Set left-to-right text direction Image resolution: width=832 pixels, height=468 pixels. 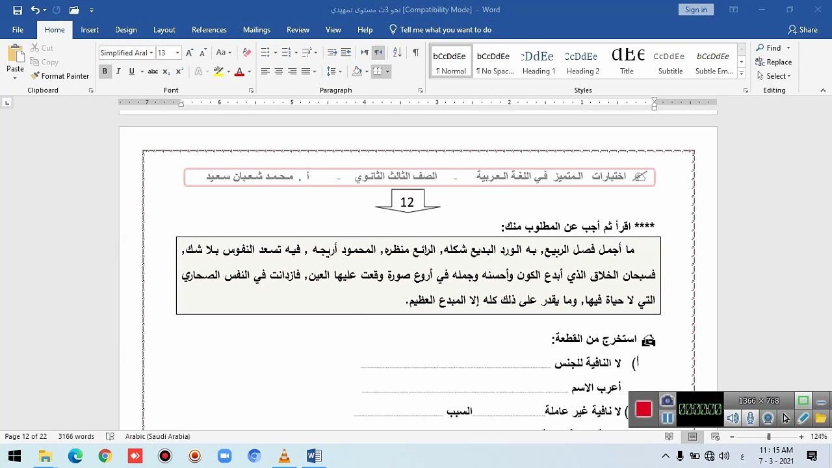tap(365, 53)
